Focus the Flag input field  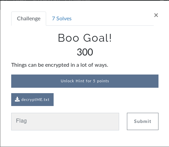point(65,122)
